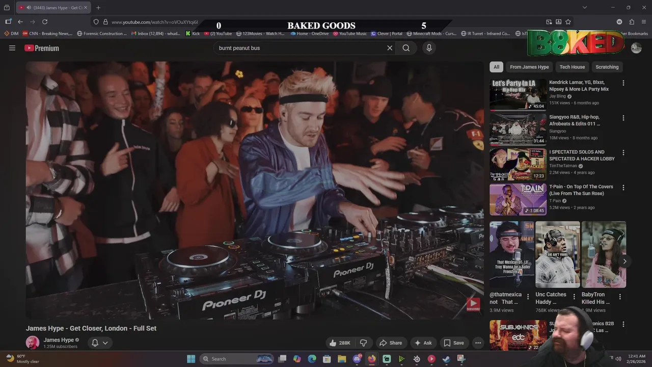Viewport: 652px width, 367px height.
Task: Open the Inbox bookmark
Action: point(155,34)
